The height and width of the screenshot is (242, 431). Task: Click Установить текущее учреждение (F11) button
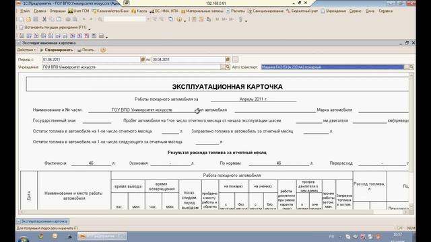click(x=53, y=28)
